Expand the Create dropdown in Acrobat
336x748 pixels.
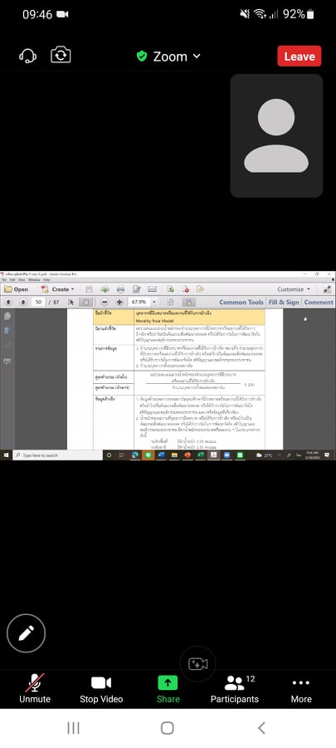pyautogui.click(x=73, y=289)
